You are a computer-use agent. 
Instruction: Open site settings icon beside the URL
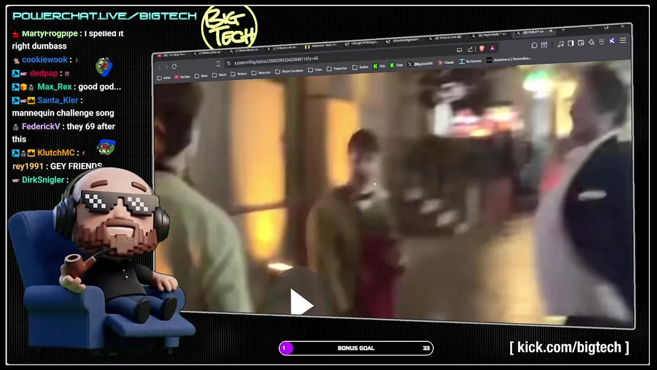point(228,63)
